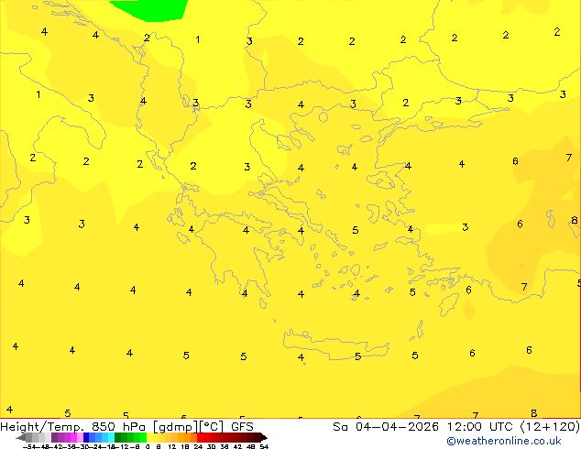Screen dimensions: 581x449
Task: Click the 'GFS' model label
Action: (242, 427)
